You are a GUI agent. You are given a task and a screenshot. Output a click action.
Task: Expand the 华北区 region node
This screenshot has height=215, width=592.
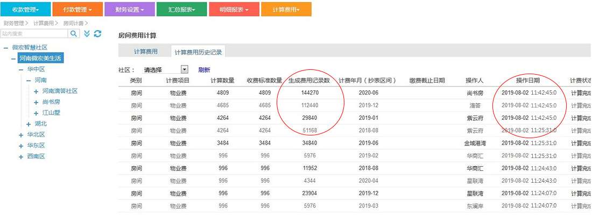coord(21,135)
